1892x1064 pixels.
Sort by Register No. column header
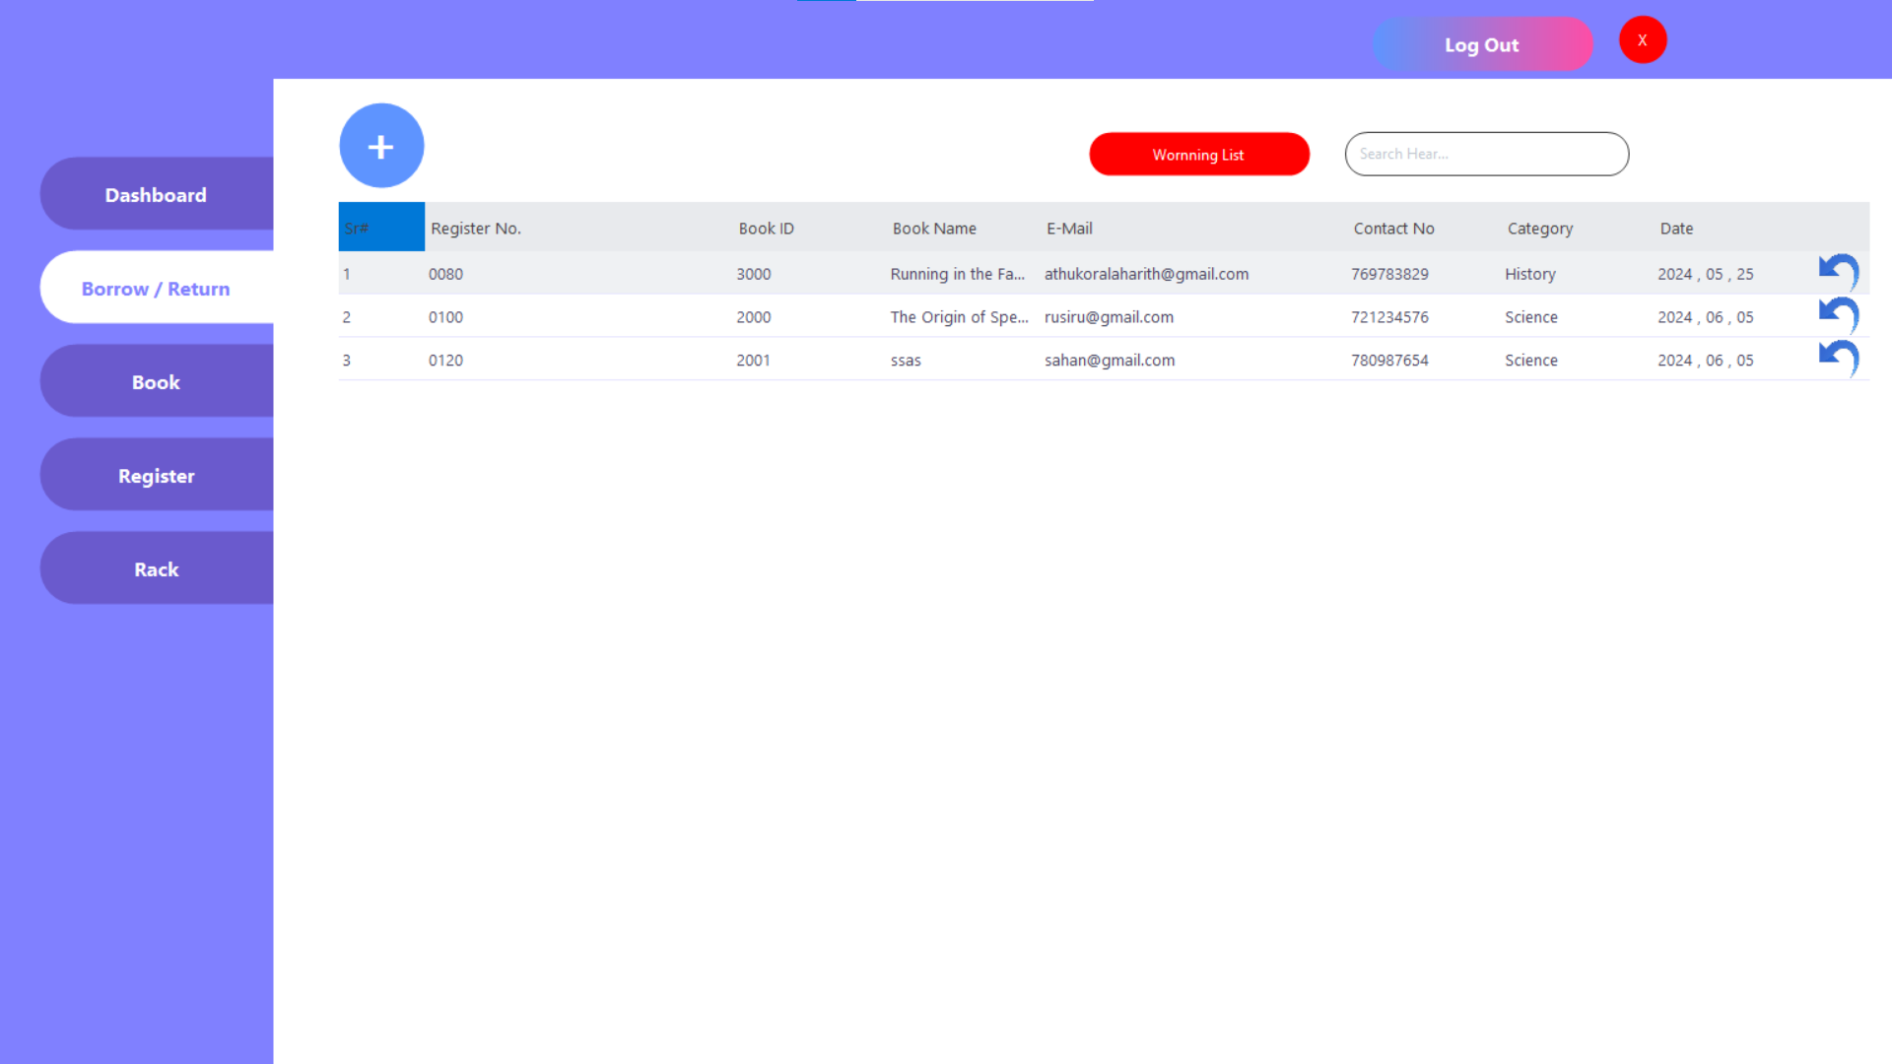tap(476, 228)
